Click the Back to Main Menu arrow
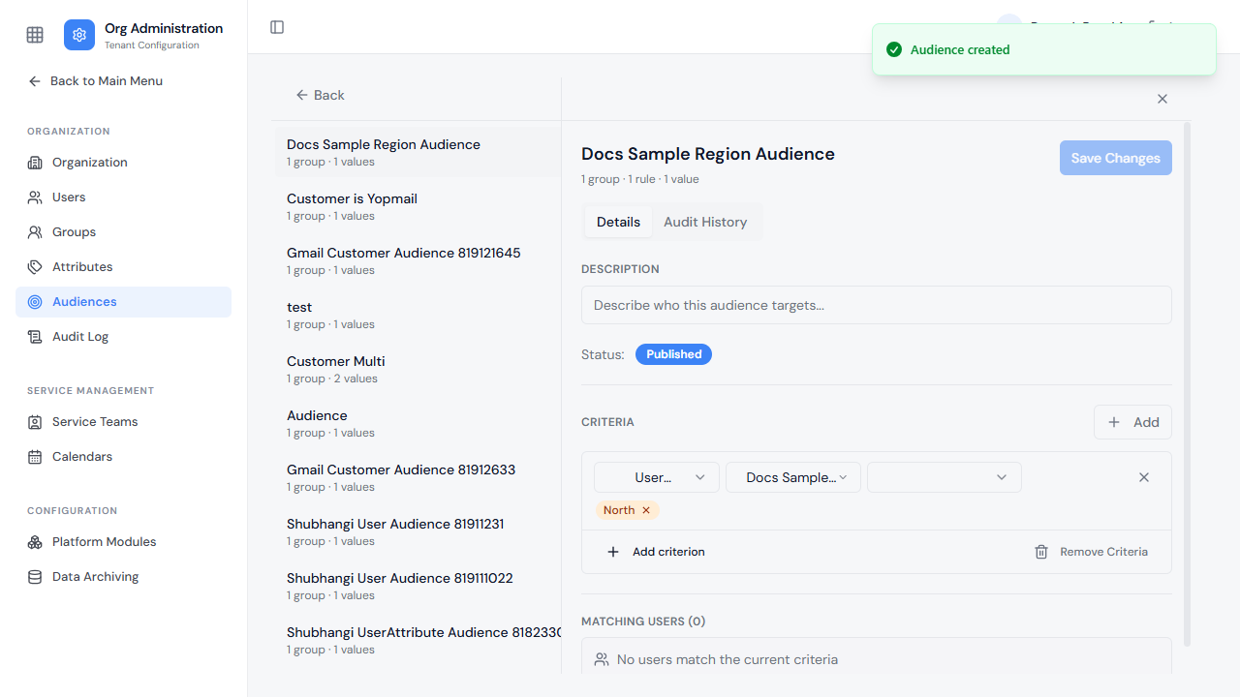 point(35,81)
